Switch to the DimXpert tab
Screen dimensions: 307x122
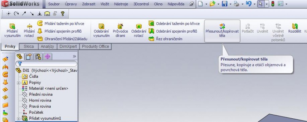tap(68, 46)
